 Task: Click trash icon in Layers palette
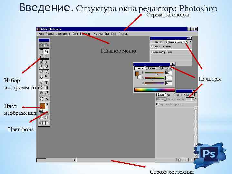click(191, 160)
